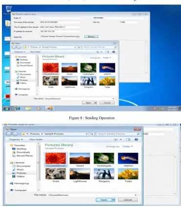The width and height of the screenshot is (181, 207).
Task: Click the Forward arrow in the enlarged Open dialog
Action: 15,134
